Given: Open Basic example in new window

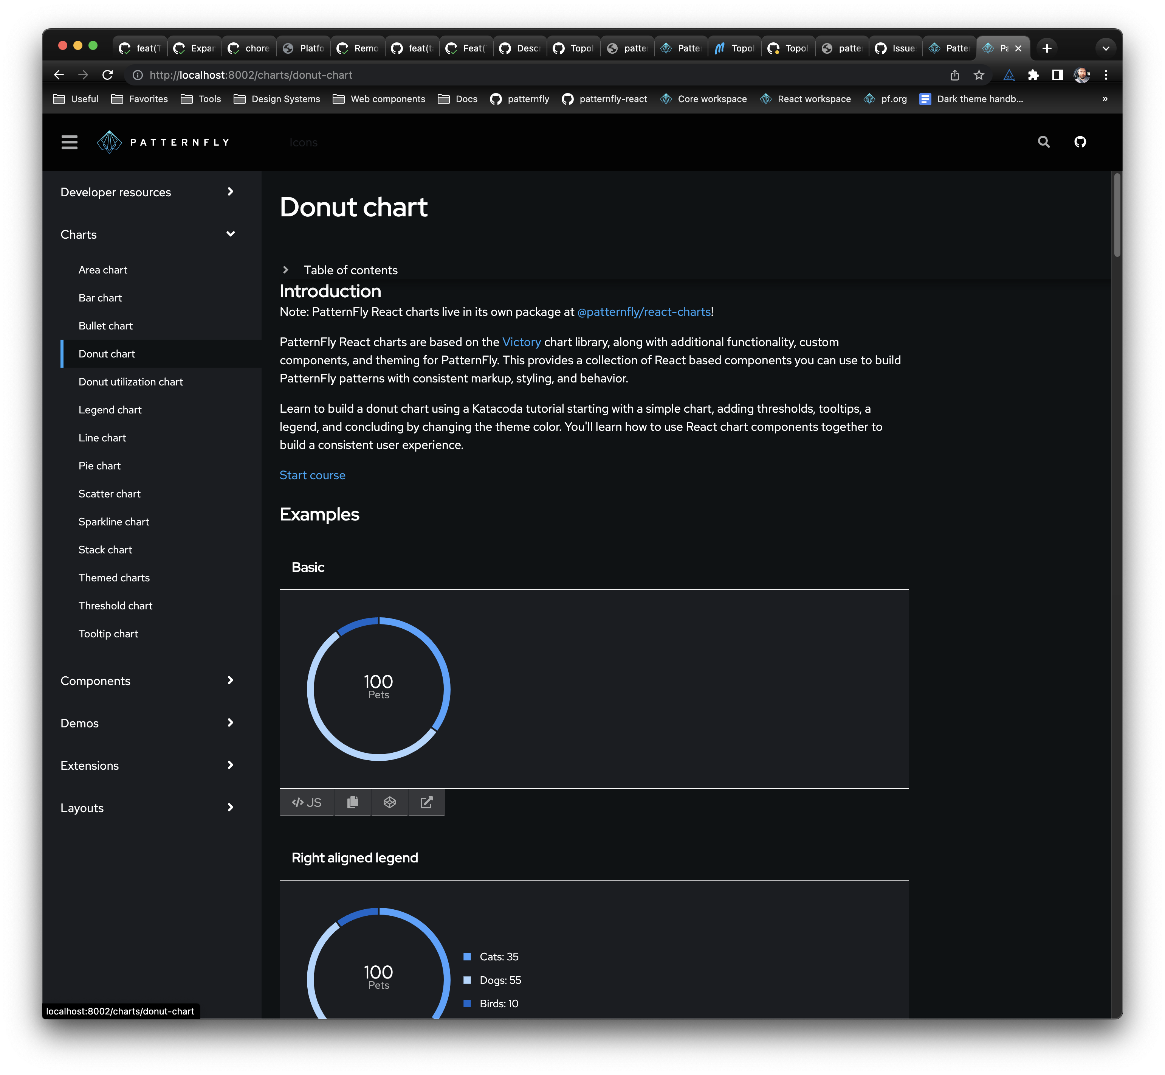Looking at the screenshot, I should tap(426, 802).
